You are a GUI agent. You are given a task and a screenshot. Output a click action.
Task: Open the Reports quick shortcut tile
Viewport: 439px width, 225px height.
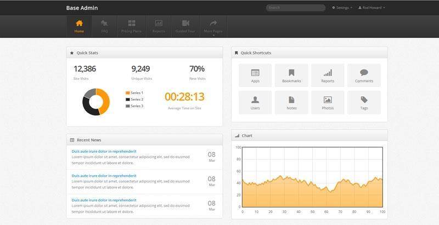[328, 76]
